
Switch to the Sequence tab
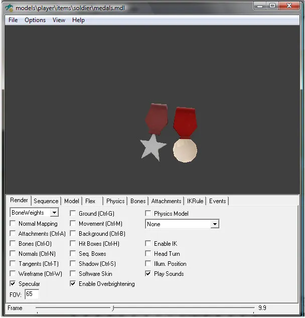click(46, 201)
